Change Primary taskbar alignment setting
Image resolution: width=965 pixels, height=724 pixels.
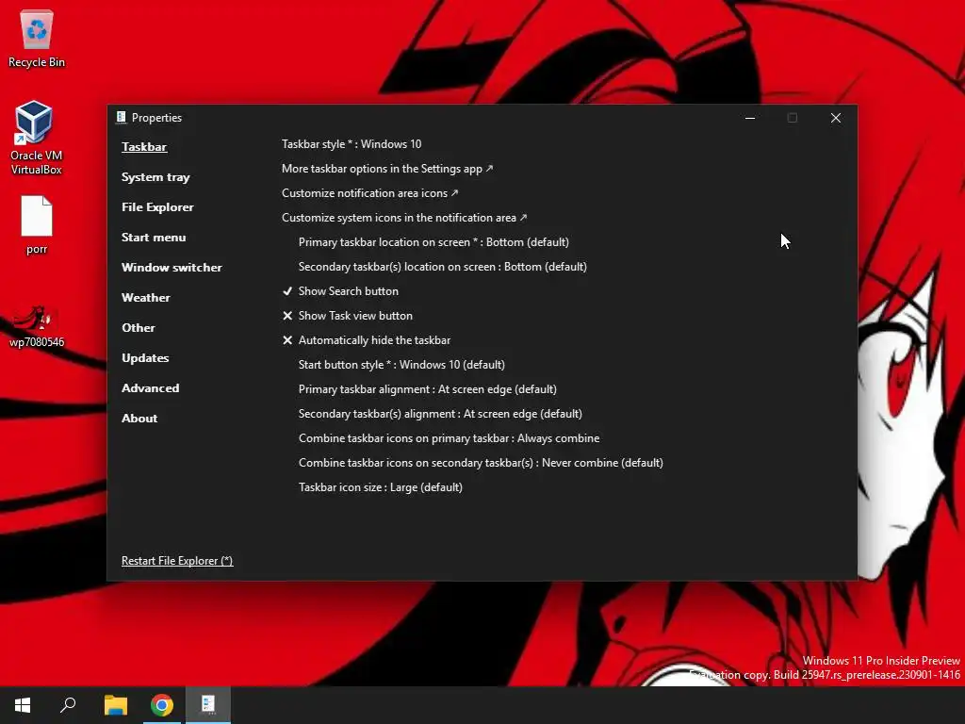[x=427, y=389]
